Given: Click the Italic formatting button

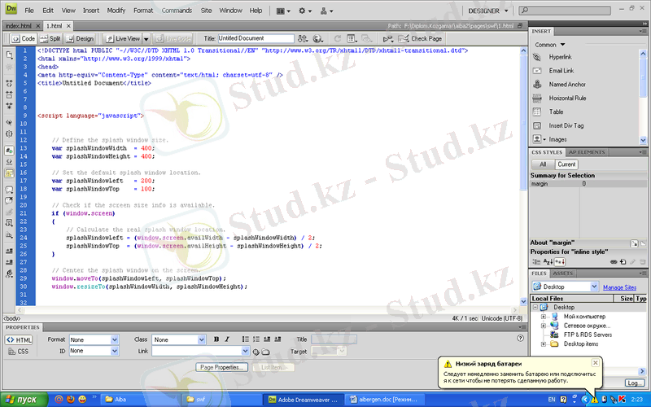Looking at the screenshot, I should [227, 339].
